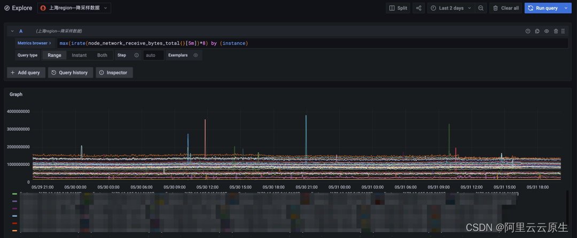Click the Run query button
The height and width of the screenshot is (238, 577).
[543, 8]
